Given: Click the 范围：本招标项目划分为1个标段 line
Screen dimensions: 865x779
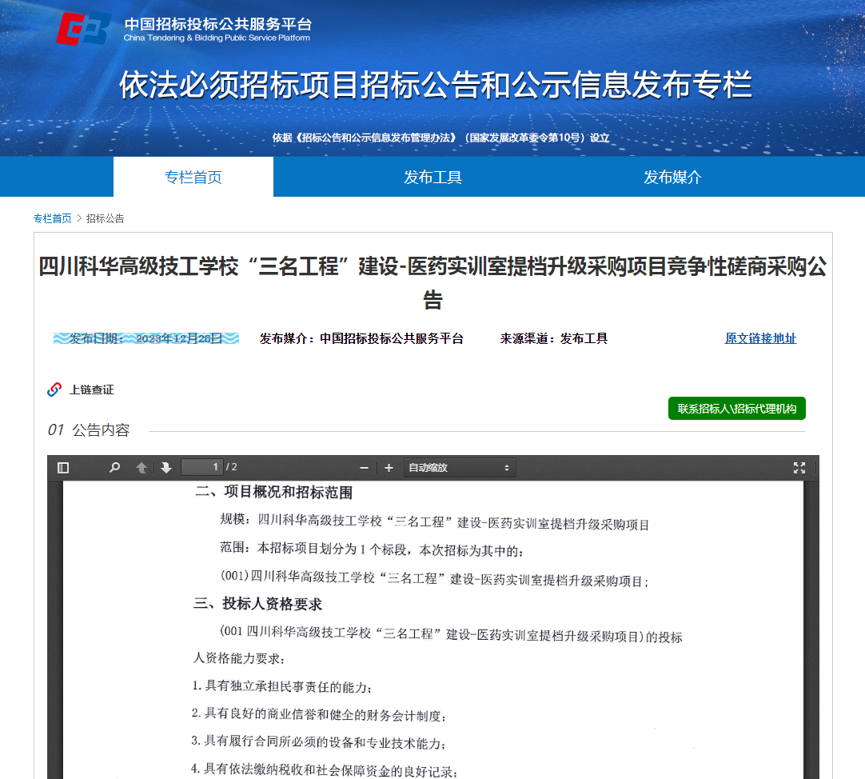Looking at the screenshot, I should point(372,549).
